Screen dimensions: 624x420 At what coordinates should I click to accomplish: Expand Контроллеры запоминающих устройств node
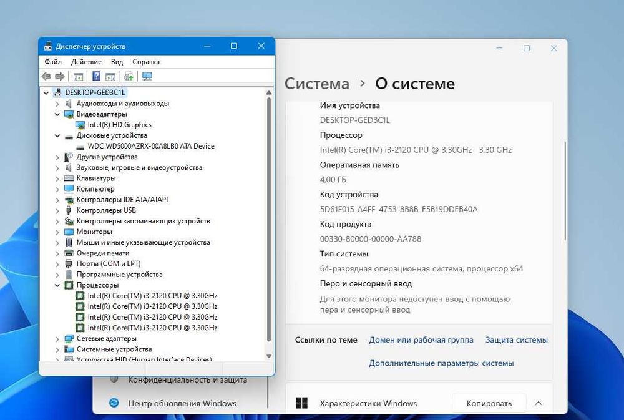pyautogui.click(x=57, y=222)
